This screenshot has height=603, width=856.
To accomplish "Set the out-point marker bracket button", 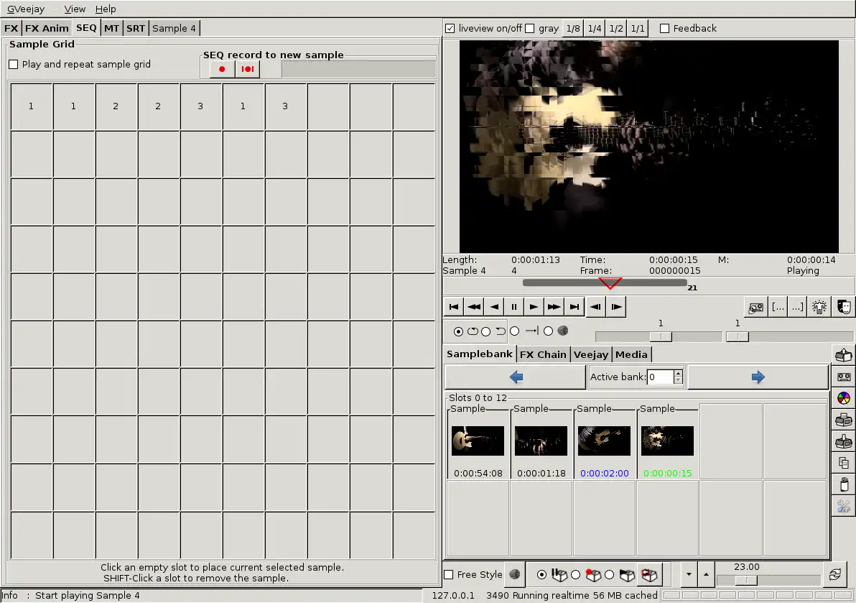I will [798, 307].
